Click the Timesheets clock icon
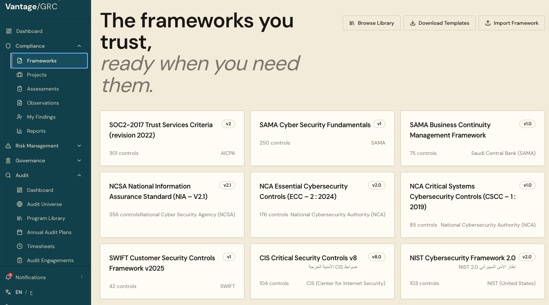Screen dimensions: 549x305 pyautogui.click(x=20, y=246)
